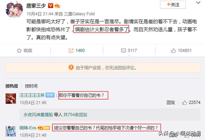The height and width of the screenshot is (140, 205).
Task: Click the orange V verification badge
Action: (x=51, y=6)
